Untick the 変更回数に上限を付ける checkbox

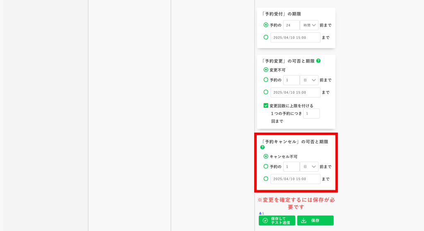pos(266,105)
